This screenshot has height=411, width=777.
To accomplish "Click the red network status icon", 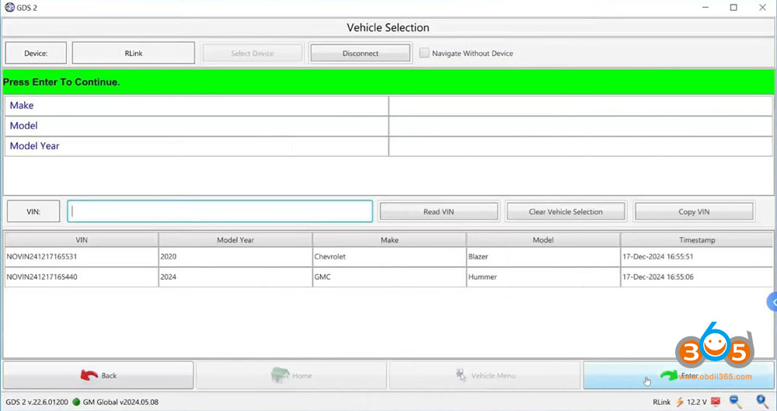I will pos(715,402).
